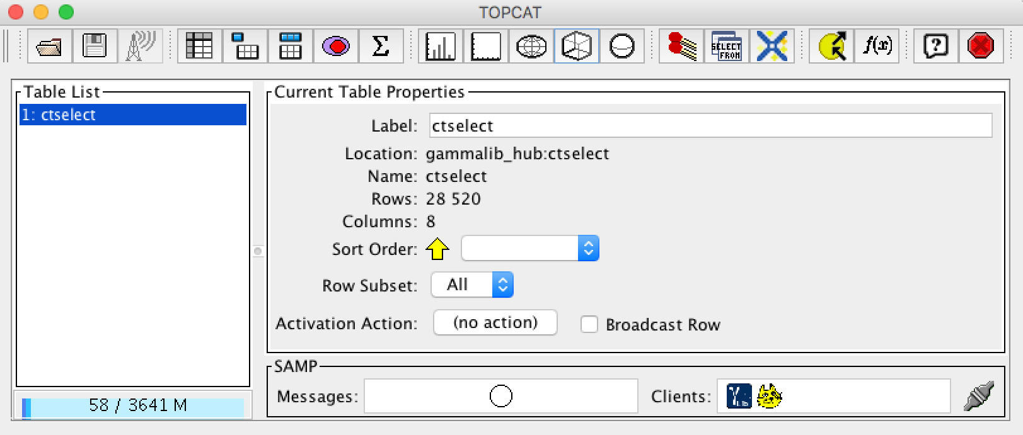
Task: Open column statistics with the sigma icon
Action: pyautogui.click(x=381, y=46)
